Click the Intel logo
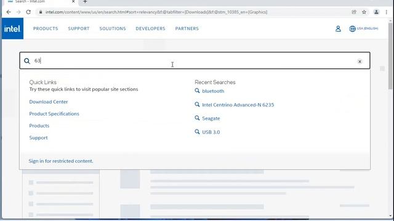Viewport: 394px width, 221px height. pyautogui.click(x=12, y=29)
